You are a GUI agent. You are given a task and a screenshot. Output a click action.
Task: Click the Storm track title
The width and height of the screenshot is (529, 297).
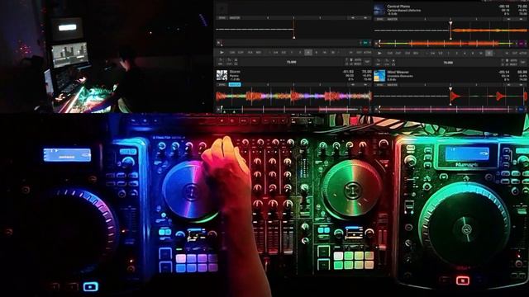[x=235, y=72]
